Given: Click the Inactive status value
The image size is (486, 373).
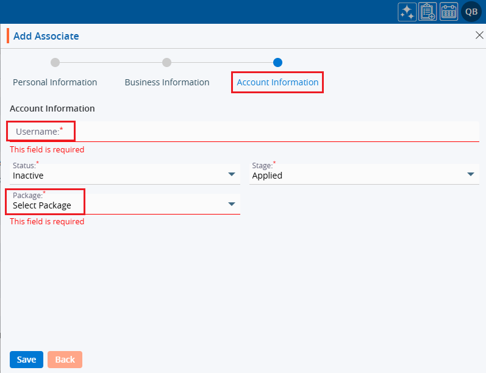Looking at the screenshot, I should (x=28, y=176).
